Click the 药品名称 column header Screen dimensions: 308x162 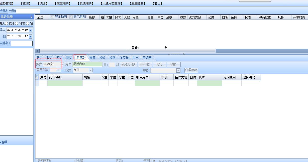click(x=65, y=77)
